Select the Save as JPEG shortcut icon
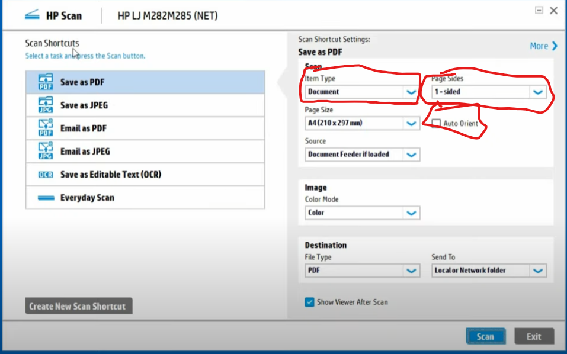The image size is (567, 354). (x=46, y=105)
